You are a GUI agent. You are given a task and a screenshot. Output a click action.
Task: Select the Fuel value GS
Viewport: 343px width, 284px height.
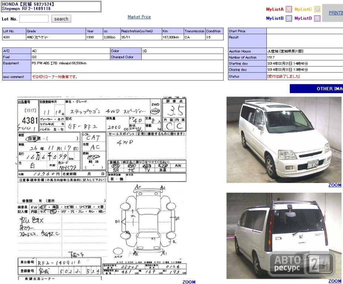[34, 57]
